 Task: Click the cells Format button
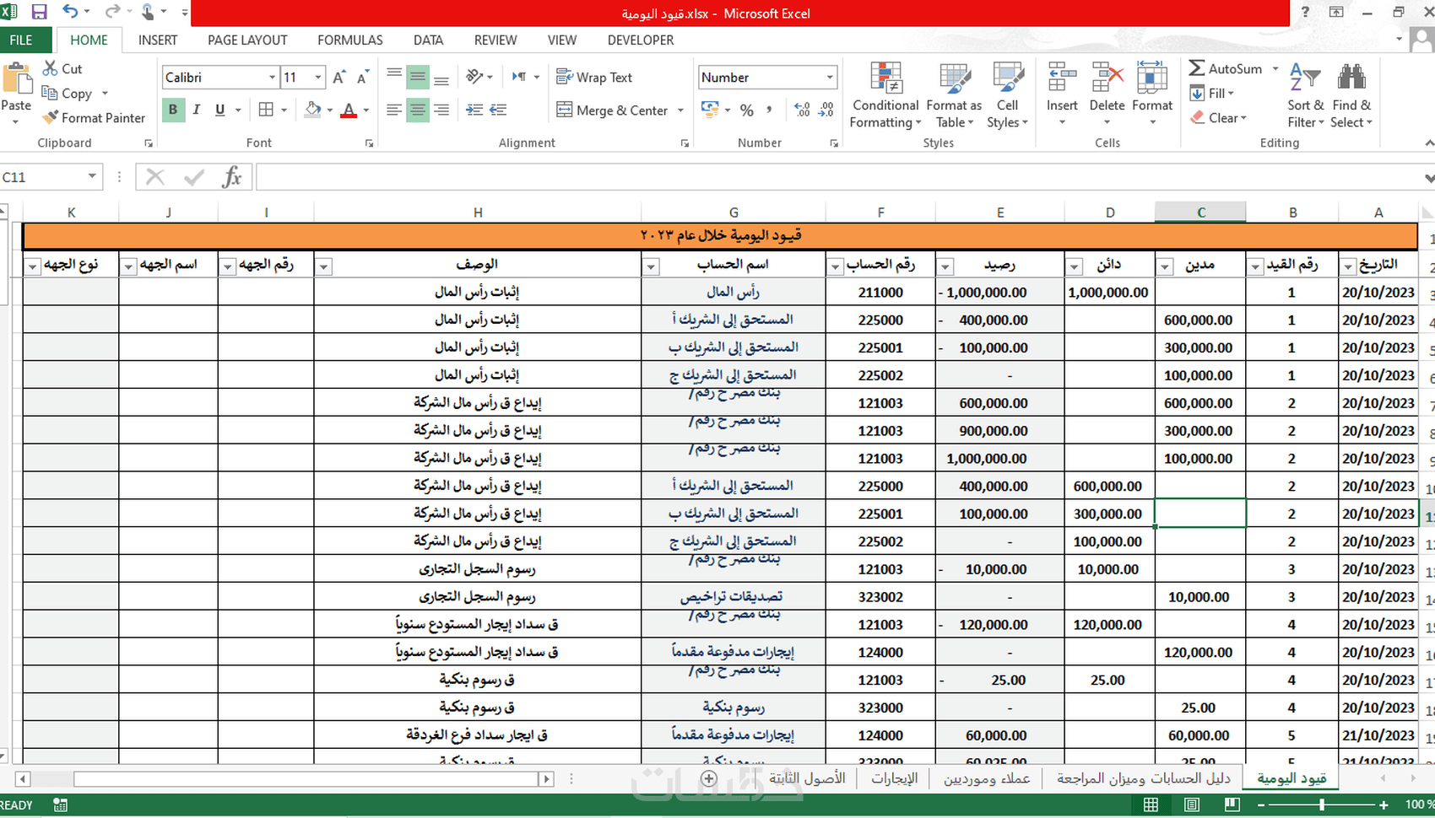coord(1152,94)
